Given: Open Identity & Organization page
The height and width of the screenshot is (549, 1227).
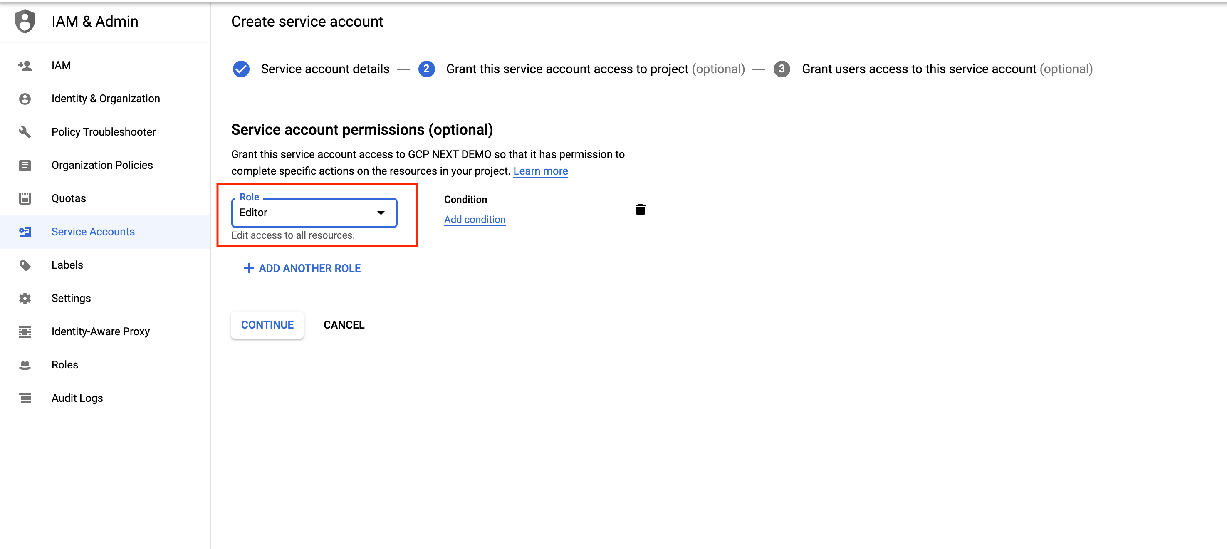Looking at the screenshot, I should (x=105, y=99).
